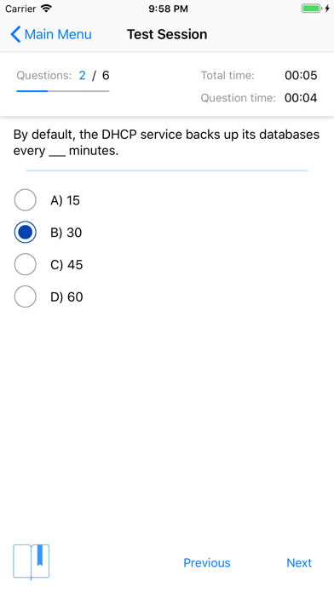Click the questions progress bar

pyautogui.click(x=63, y=91)
